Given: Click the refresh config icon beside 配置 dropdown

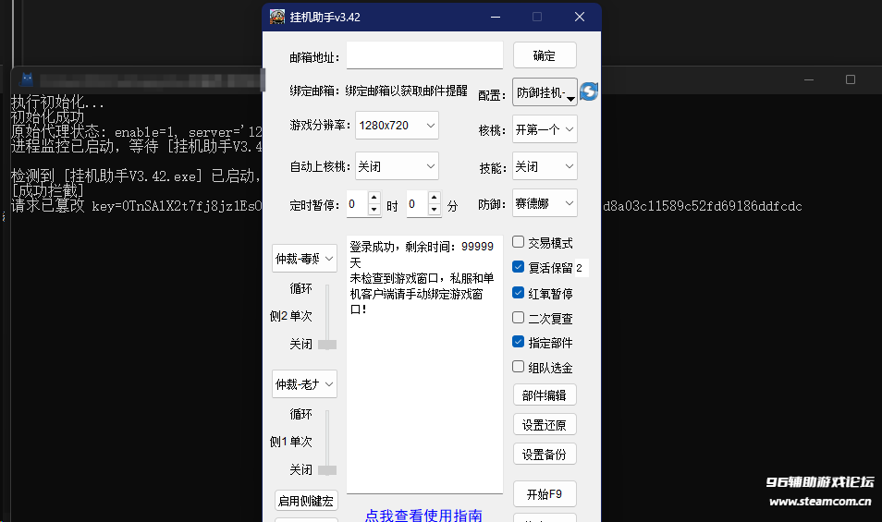Looking at the screenshot, I should pyautogui.click(x=588, y=91).
